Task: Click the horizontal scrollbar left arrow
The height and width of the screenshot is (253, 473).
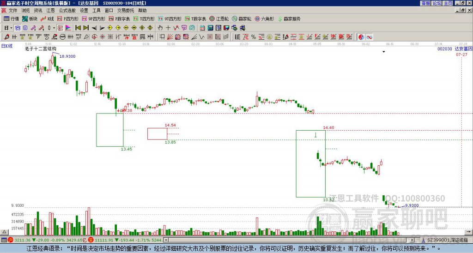Action: pyautogui.click(x=166, y=240)
